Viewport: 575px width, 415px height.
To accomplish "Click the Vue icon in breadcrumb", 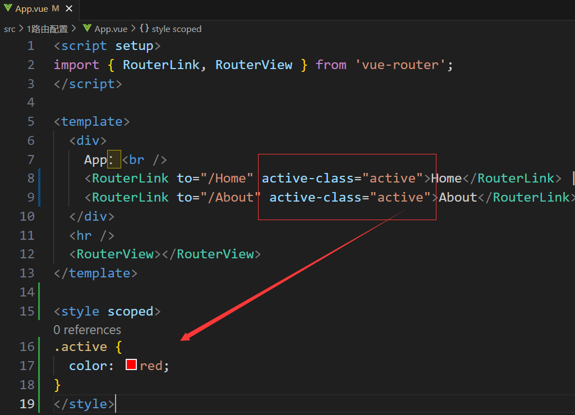I will coord(87,28).
